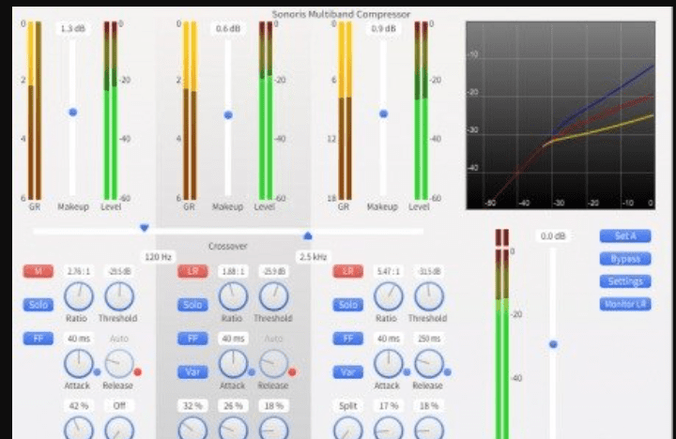Image resolution: width=676 pixels, height=439 pixels.
Task: Solo the low band
Action: [x=38, y=305]
